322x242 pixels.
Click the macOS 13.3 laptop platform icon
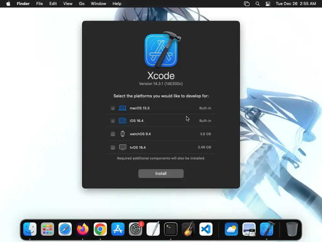click(x=123, y=108)
